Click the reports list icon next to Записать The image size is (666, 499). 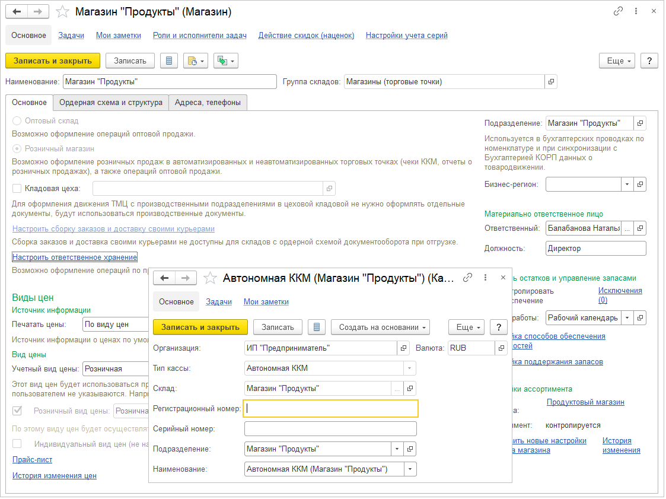click(169, 61)
